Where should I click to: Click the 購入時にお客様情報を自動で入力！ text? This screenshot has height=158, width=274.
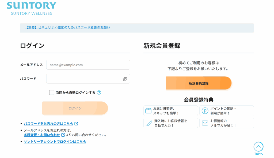170,123
